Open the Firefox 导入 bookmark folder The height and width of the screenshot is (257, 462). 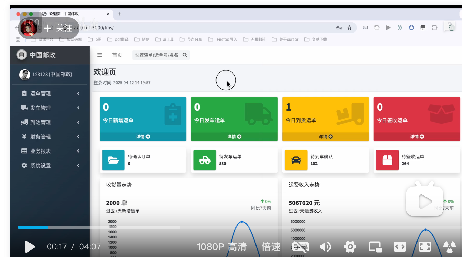[223, 40]
